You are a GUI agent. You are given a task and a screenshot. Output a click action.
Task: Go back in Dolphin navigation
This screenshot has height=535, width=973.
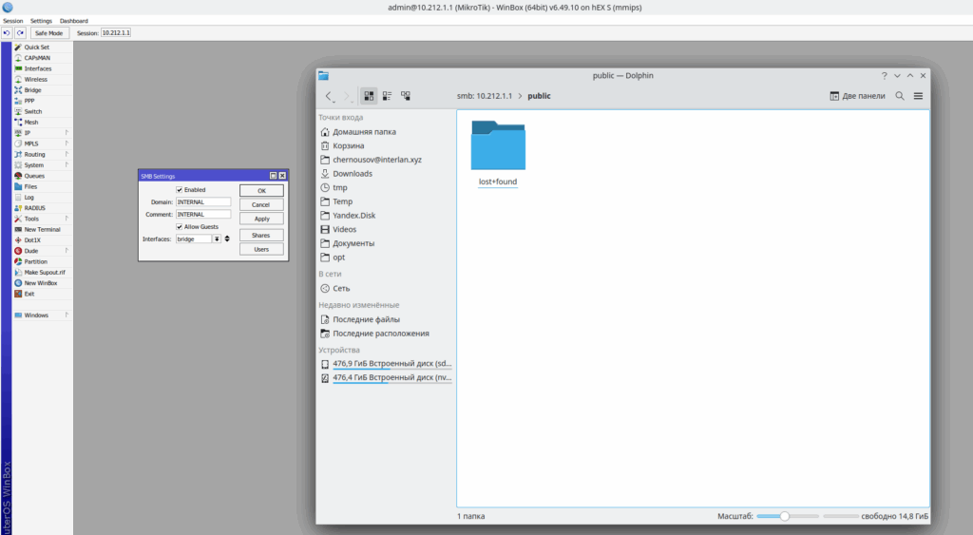[x=329, y=96]
